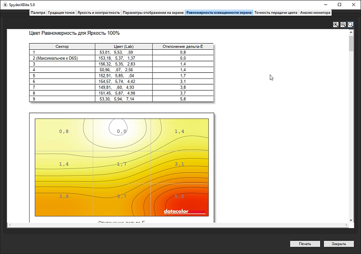Go to the Точность передачи цвета tab
361x254 pixels.
275,12
